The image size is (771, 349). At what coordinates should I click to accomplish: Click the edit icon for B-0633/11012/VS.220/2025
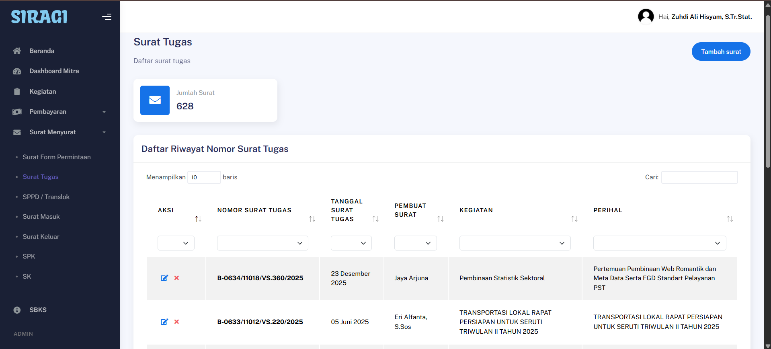coord(164,322)
